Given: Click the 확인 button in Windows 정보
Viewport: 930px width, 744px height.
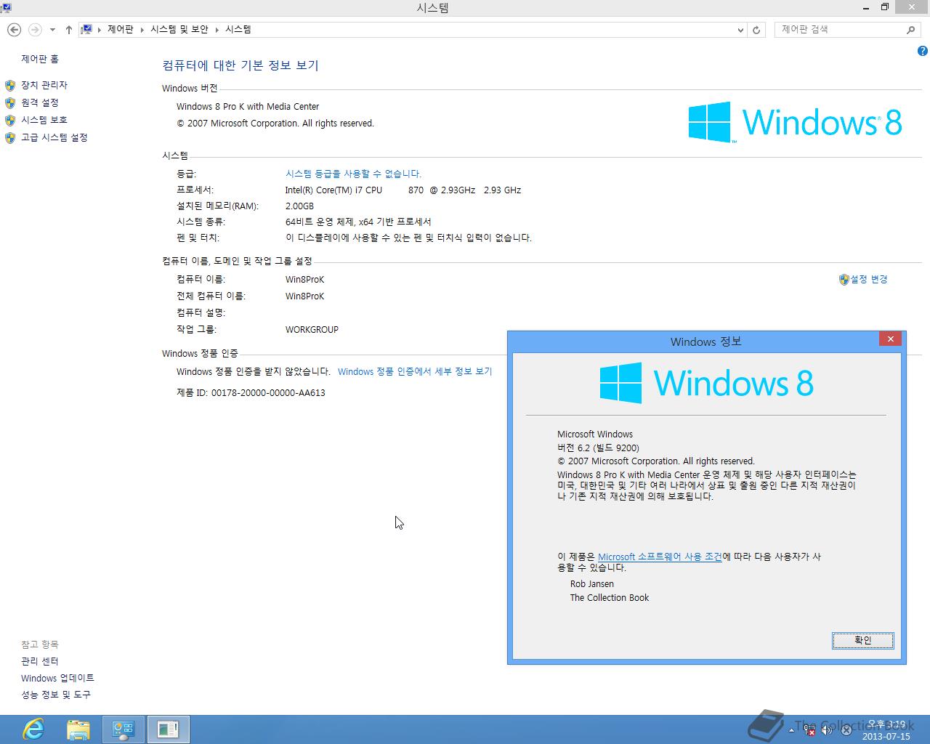Looking at the screenshot, I should click(x=863, y=640).
